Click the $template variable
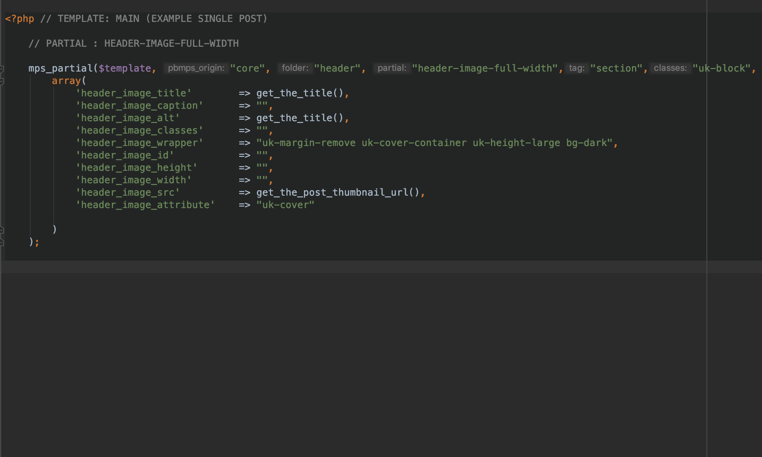The width and height of the screenshot is (762, 457). coord(125,68)
